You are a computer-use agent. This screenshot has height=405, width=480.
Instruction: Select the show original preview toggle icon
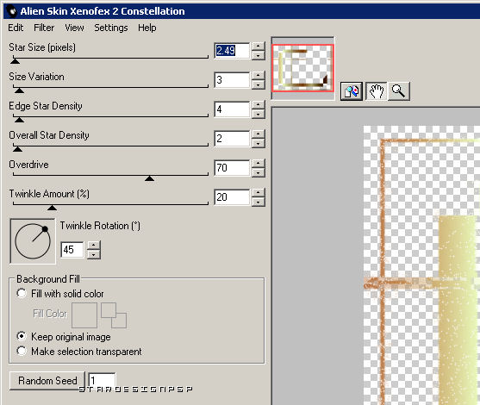pyautogui.click(x=352, y=91)
